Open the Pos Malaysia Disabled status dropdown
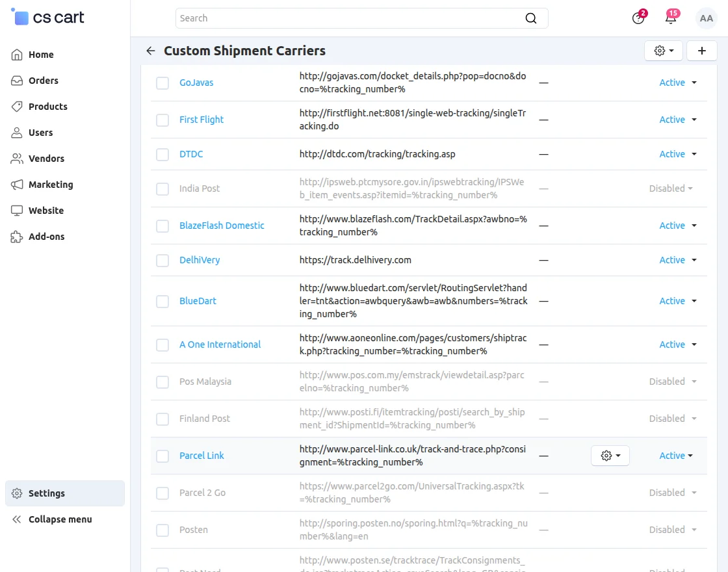728x572 pixels. [673, 382]
